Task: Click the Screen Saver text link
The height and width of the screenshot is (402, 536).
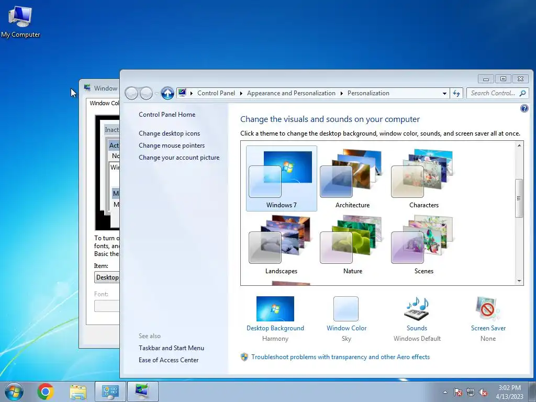Action: pyautogui.click(x=488, y=328)
